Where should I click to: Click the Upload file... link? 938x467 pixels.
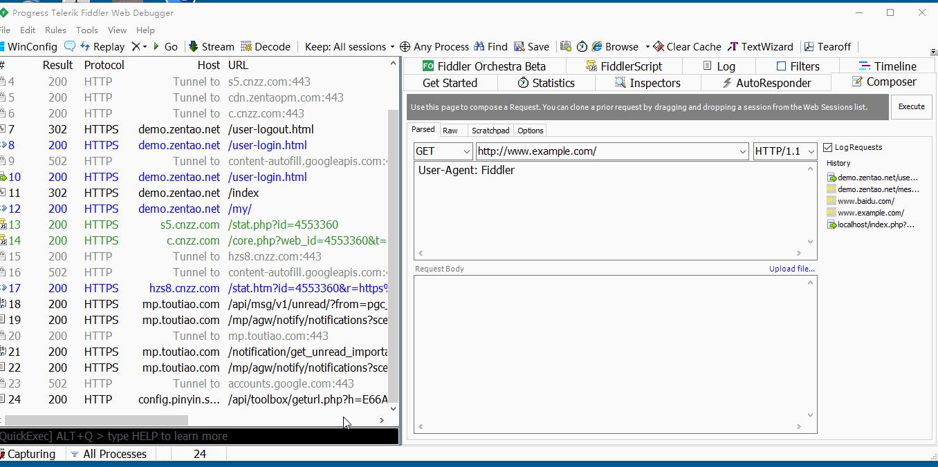pos(791,269)
